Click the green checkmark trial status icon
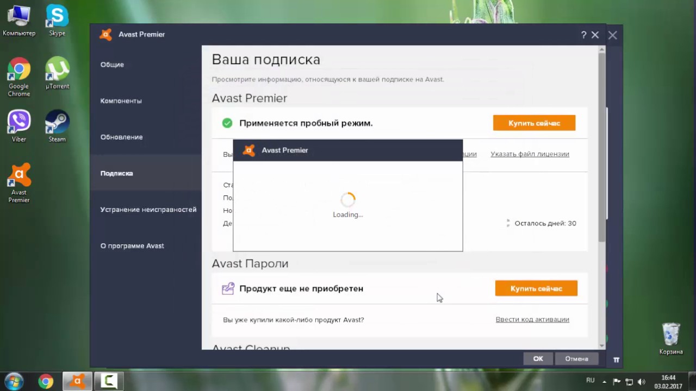 227,123
